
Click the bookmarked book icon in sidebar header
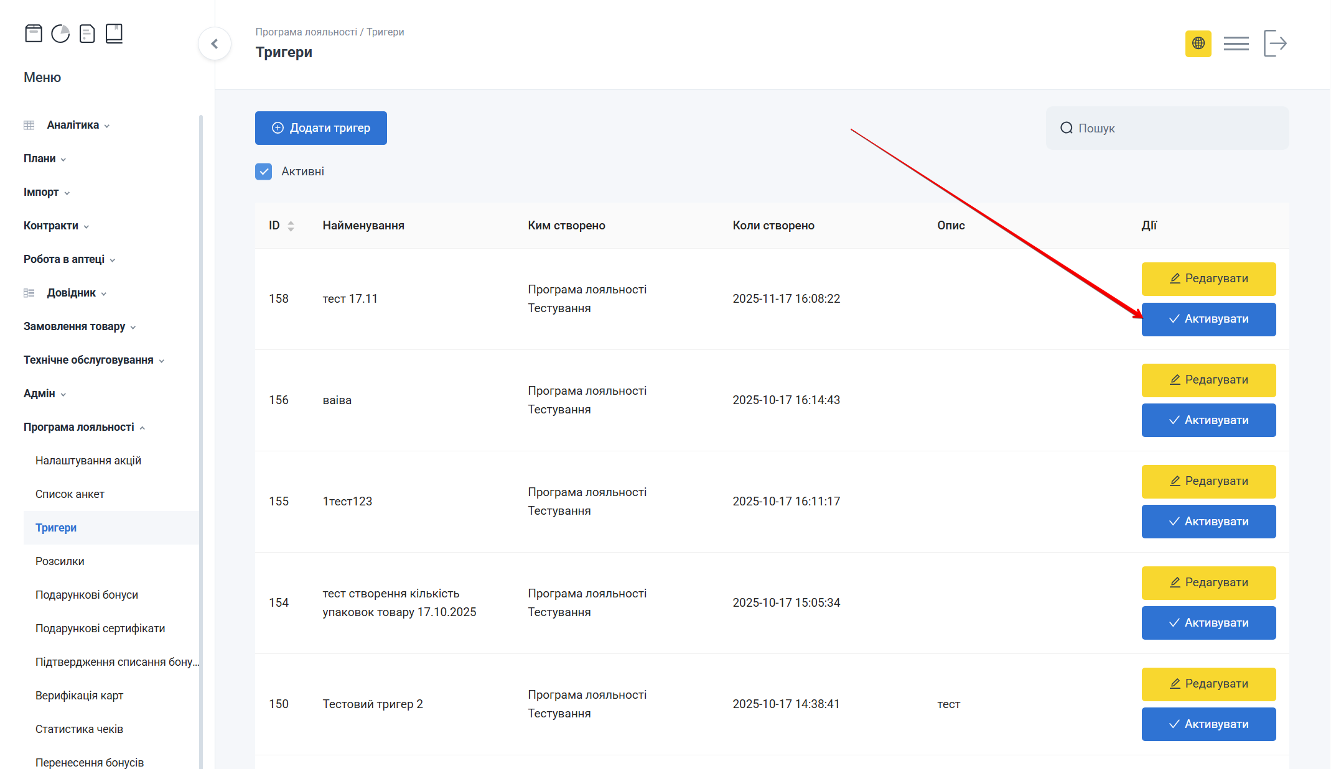click(x=114, y=33)
